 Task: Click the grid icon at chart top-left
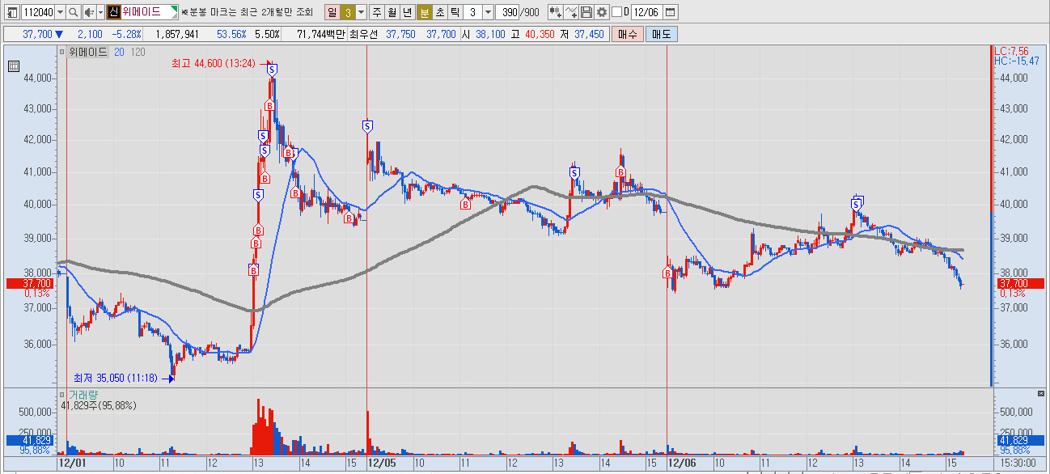point(14,68)
